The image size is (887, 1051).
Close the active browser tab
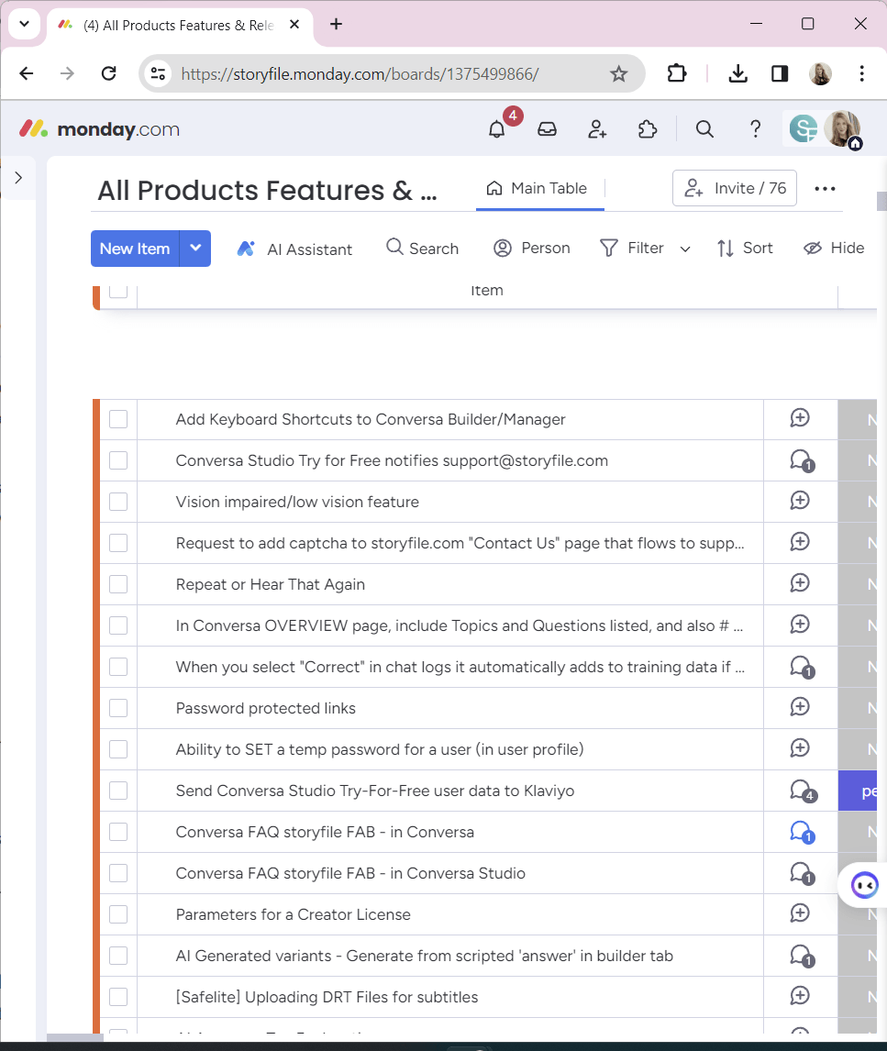(x=294, y=25)
